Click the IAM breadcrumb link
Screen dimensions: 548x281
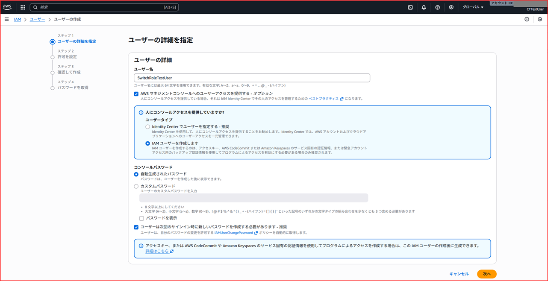pos(17,19)
